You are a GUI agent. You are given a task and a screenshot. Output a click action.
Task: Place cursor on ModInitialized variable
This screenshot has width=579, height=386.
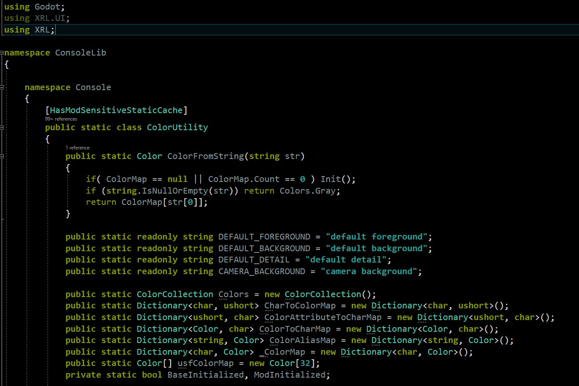(x=289, y=375)
